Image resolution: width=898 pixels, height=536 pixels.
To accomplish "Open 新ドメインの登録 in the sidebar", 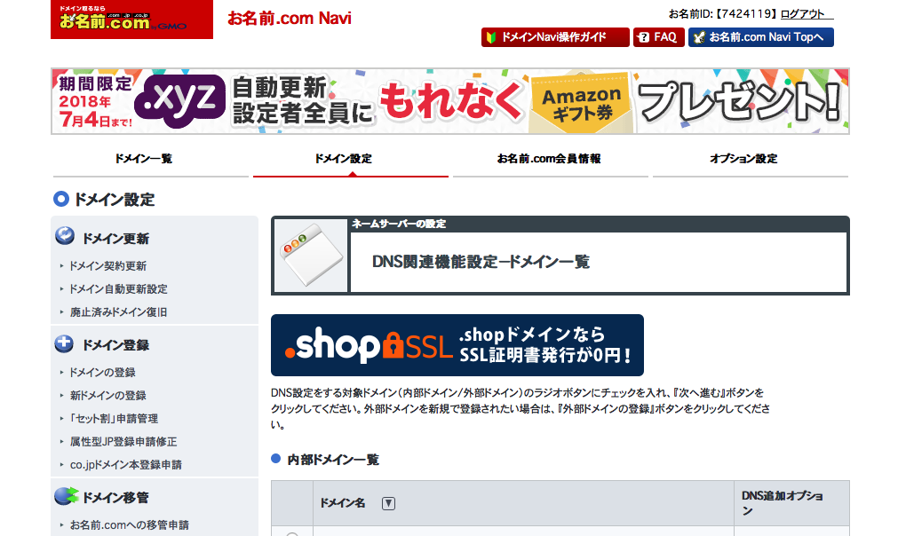I will pyautogui.click(x=107, y=395).
